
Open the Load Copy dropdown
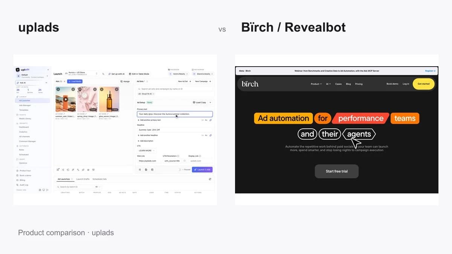(202, 102)
